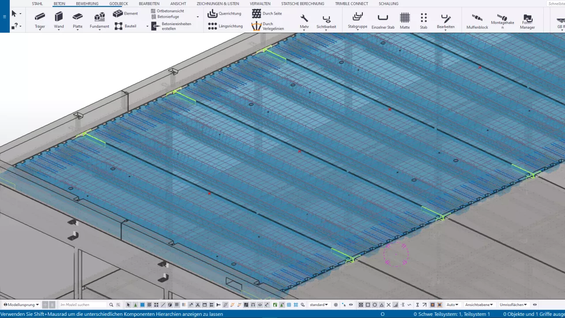Toggle the circle snap to center points switch

375,305
